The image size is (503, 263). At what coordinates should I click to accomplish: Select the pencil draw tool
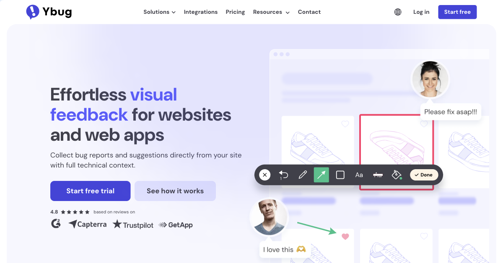tap(303, 175)
